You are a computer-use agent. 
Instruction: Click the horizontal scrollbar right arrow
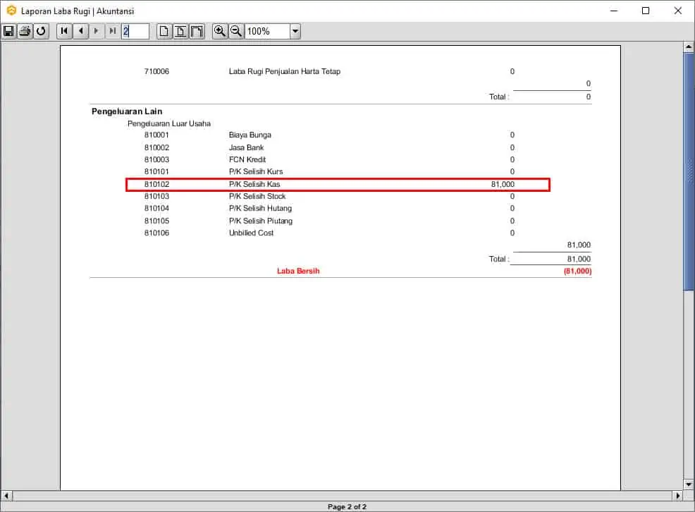[x=677, y=496]
